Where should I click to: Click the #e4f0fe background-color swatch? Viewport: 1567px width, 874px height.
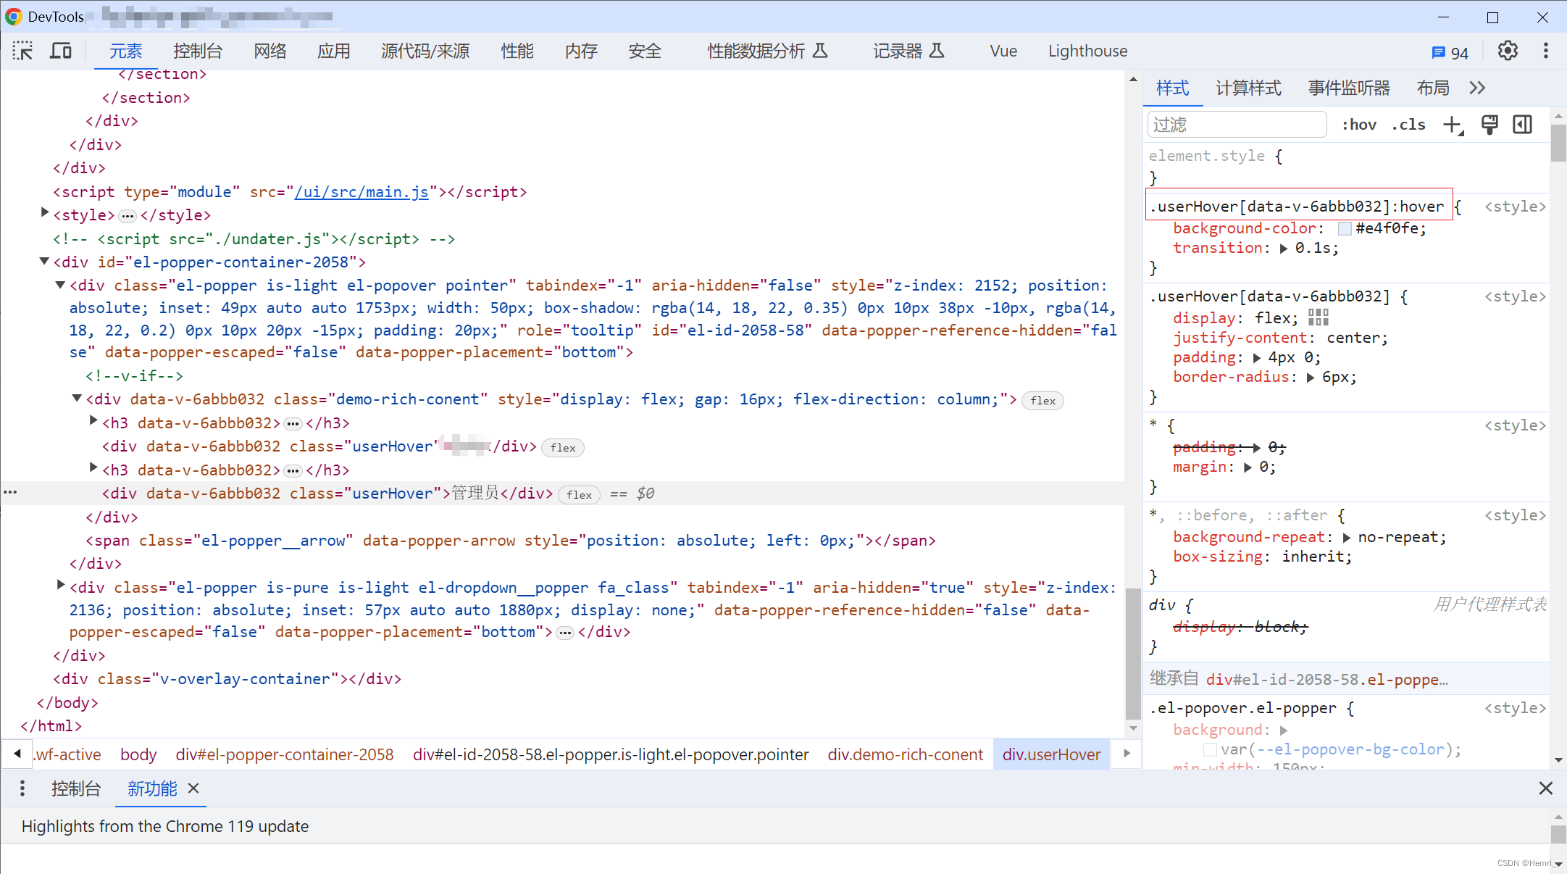coord(1344,228)
